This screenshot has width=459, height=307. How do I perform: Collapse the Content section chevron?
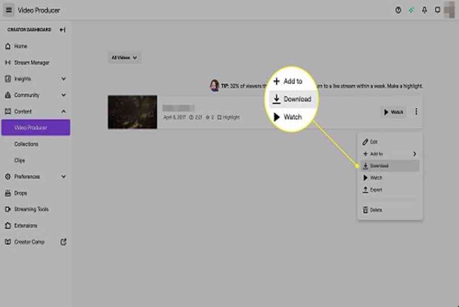click(x=63, y=111)
